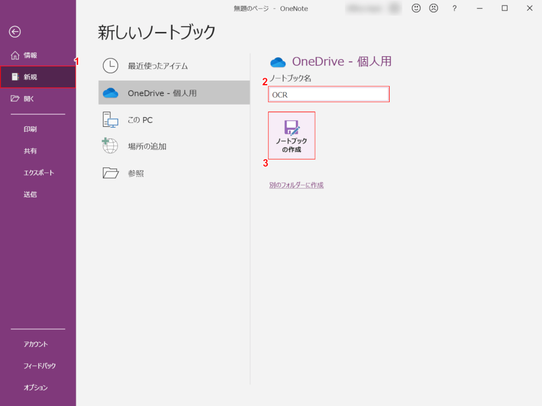Select 新規 in the sidebar
The image size is (542, 406).
(30, 77)
